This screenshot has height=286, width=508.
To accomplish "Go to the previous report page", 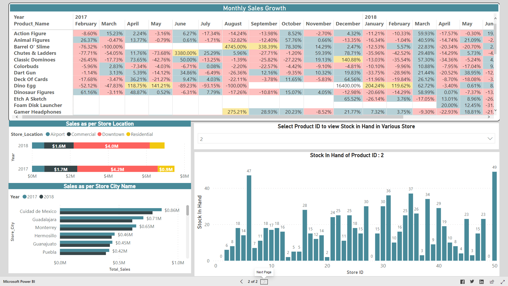I will pos(241,281).
